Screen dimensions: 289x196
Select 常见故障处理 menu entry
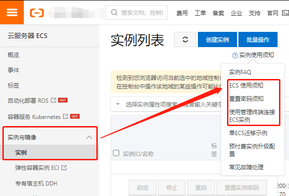coord(246,167)
